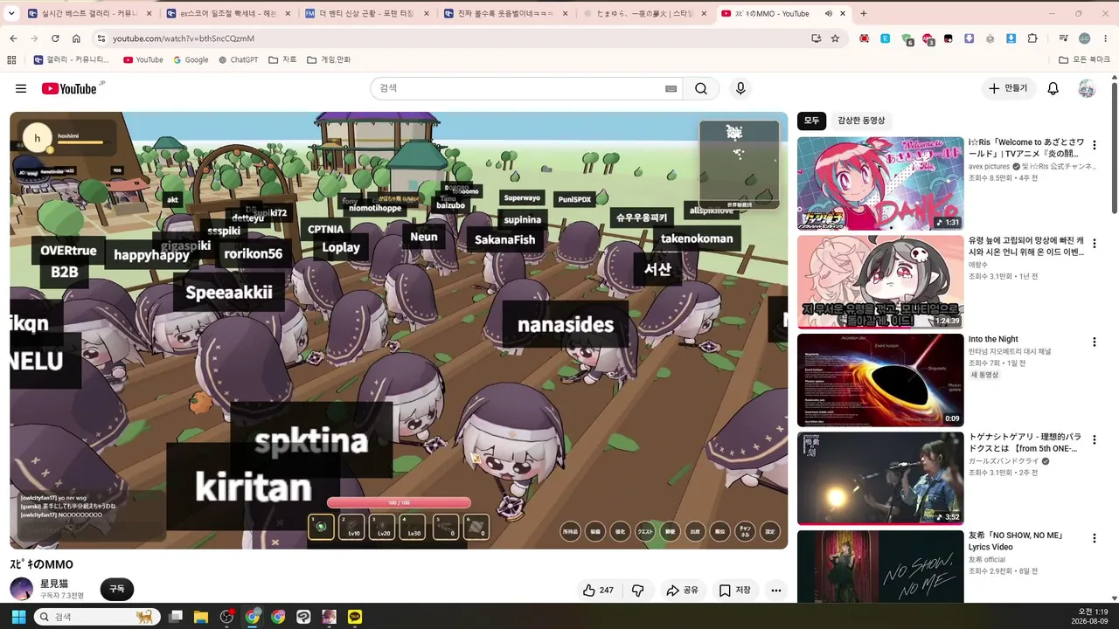Switch to the 더 벤티 신상 근황 tab

[x=366, y=14]
